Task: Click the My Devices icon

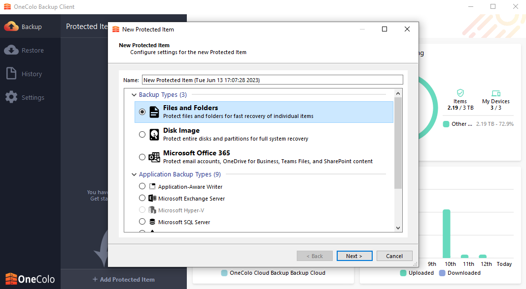Action: 496,93
